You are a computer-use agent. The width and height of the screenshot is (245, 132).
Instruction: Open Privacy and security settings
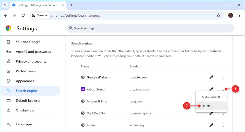coord(31,61)
